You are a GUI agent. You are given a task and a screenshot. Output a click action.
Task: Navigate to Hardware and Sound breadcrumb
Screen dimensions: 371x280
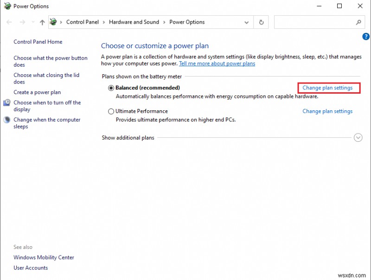coord(134,22)
